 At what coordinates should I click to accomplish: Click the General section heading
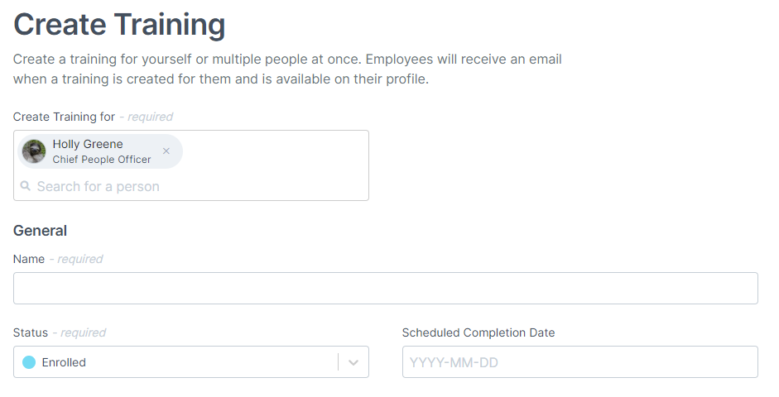click(40, 231)
